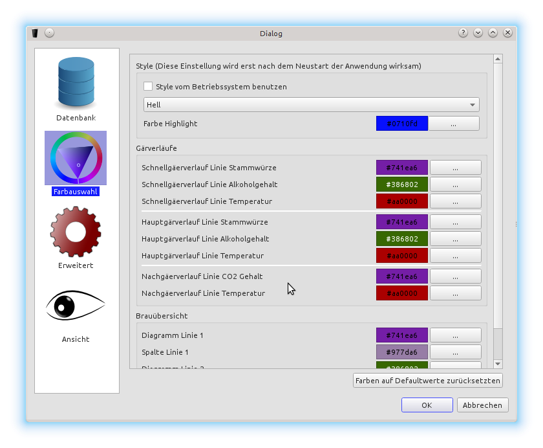
Task: Enable Style vom Betriebssystem benutzen
Action: (x=148, y=86)
